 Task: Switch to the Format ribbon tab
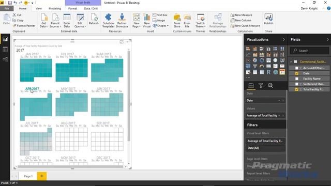click(x=72, y=8)
